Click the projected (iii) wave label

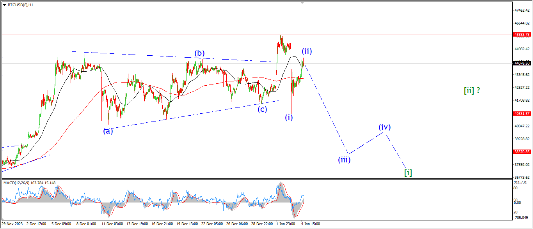[344, 159]
